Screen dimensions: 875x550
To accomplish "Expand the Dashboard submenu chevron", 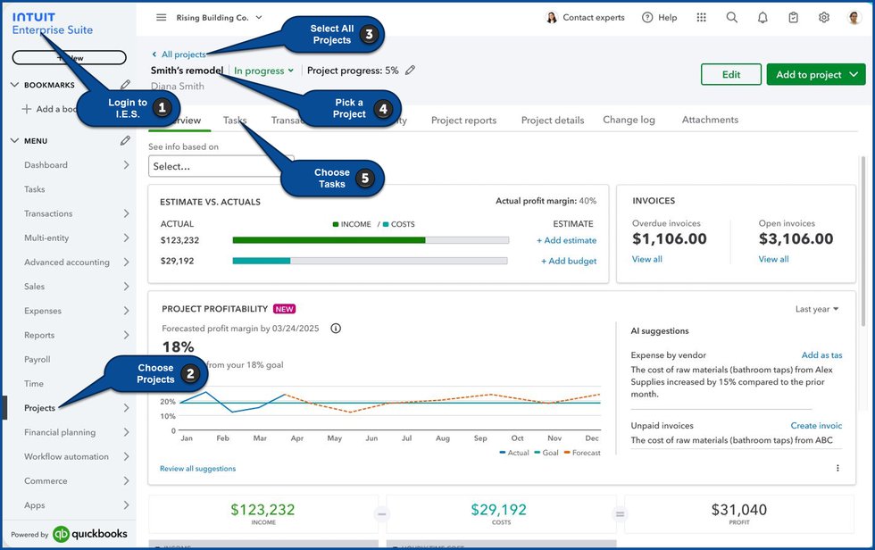I will point(126,164).
